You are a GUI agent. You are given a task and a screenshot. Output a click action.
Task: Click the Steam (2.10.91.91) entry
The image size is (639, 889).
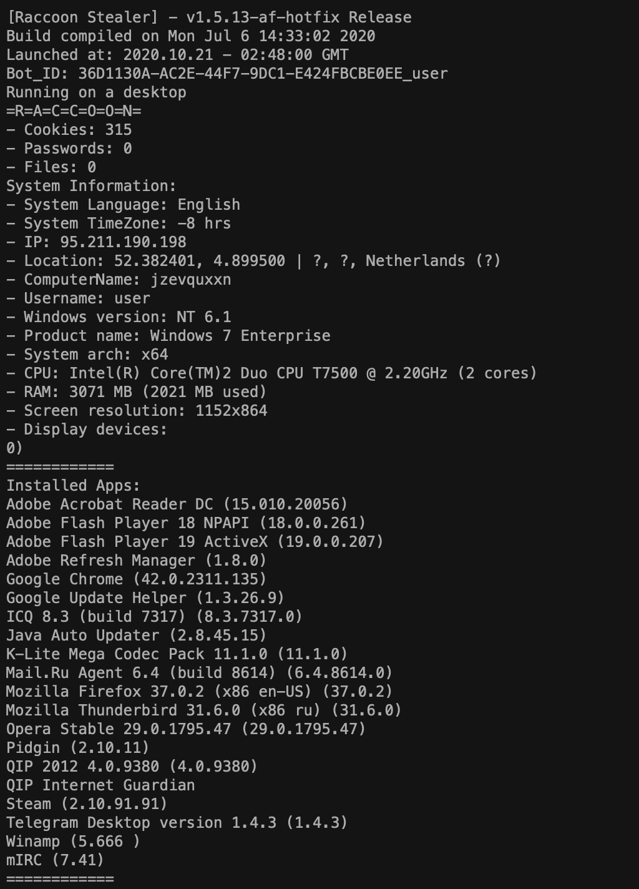[87, 804]
